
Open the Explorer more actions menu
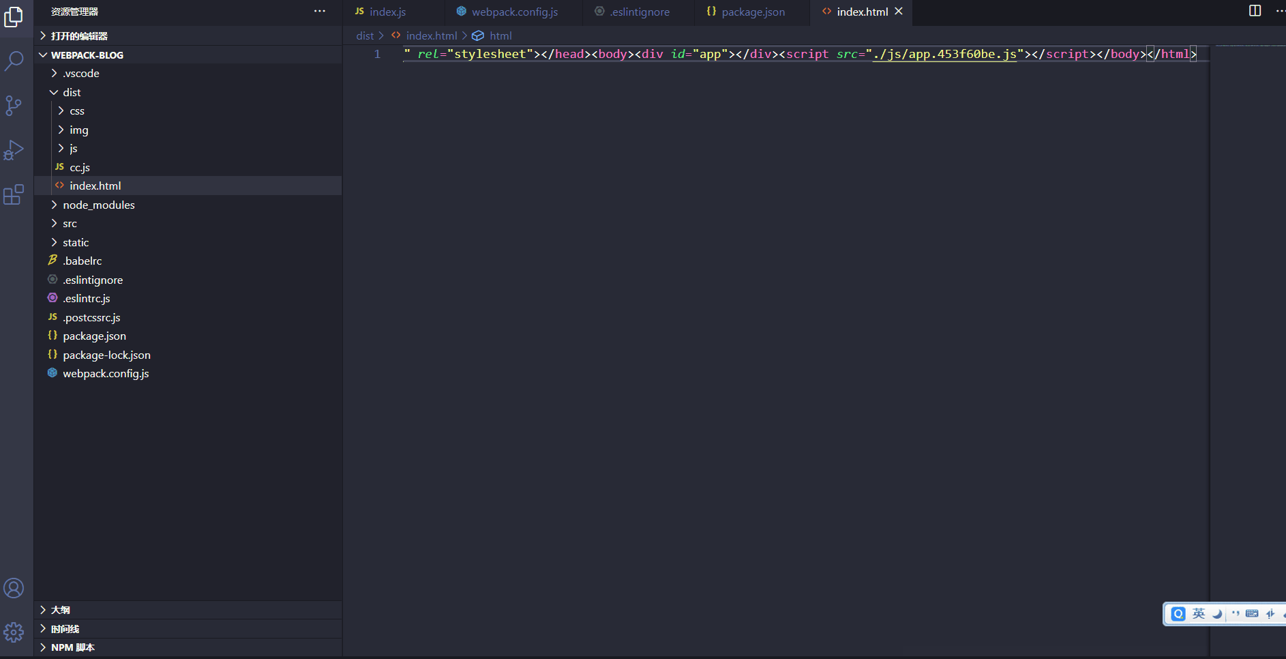pos(320,11)
